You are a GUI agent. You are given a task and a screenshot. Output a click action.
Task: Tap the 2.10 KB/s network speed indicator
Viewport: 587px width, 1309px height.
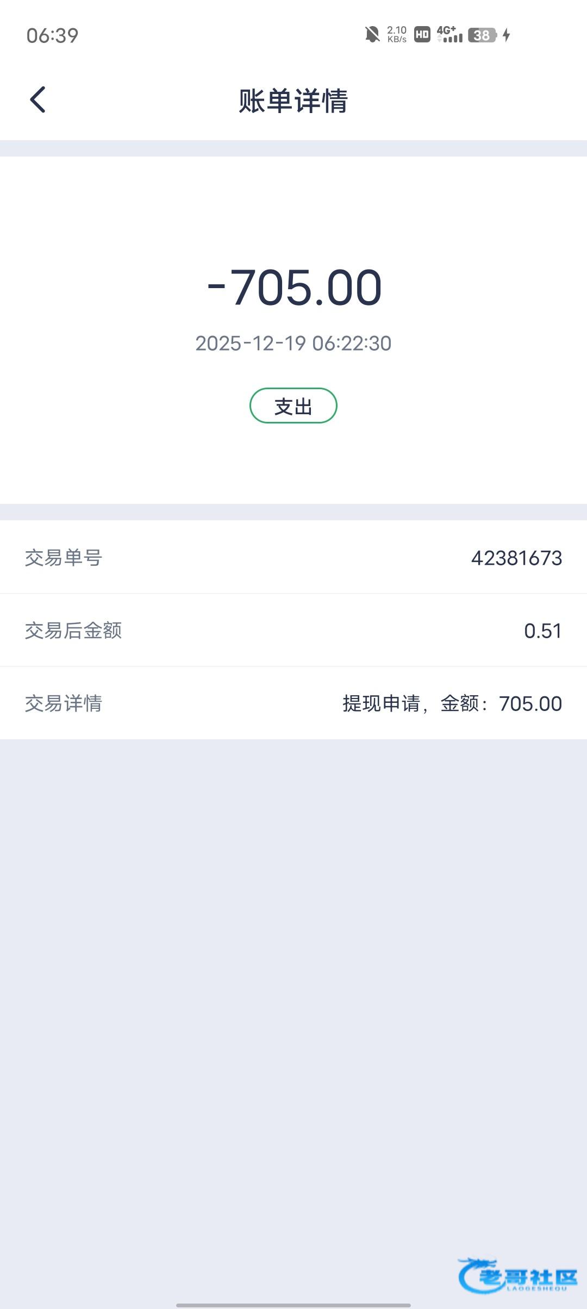[397, 35]
